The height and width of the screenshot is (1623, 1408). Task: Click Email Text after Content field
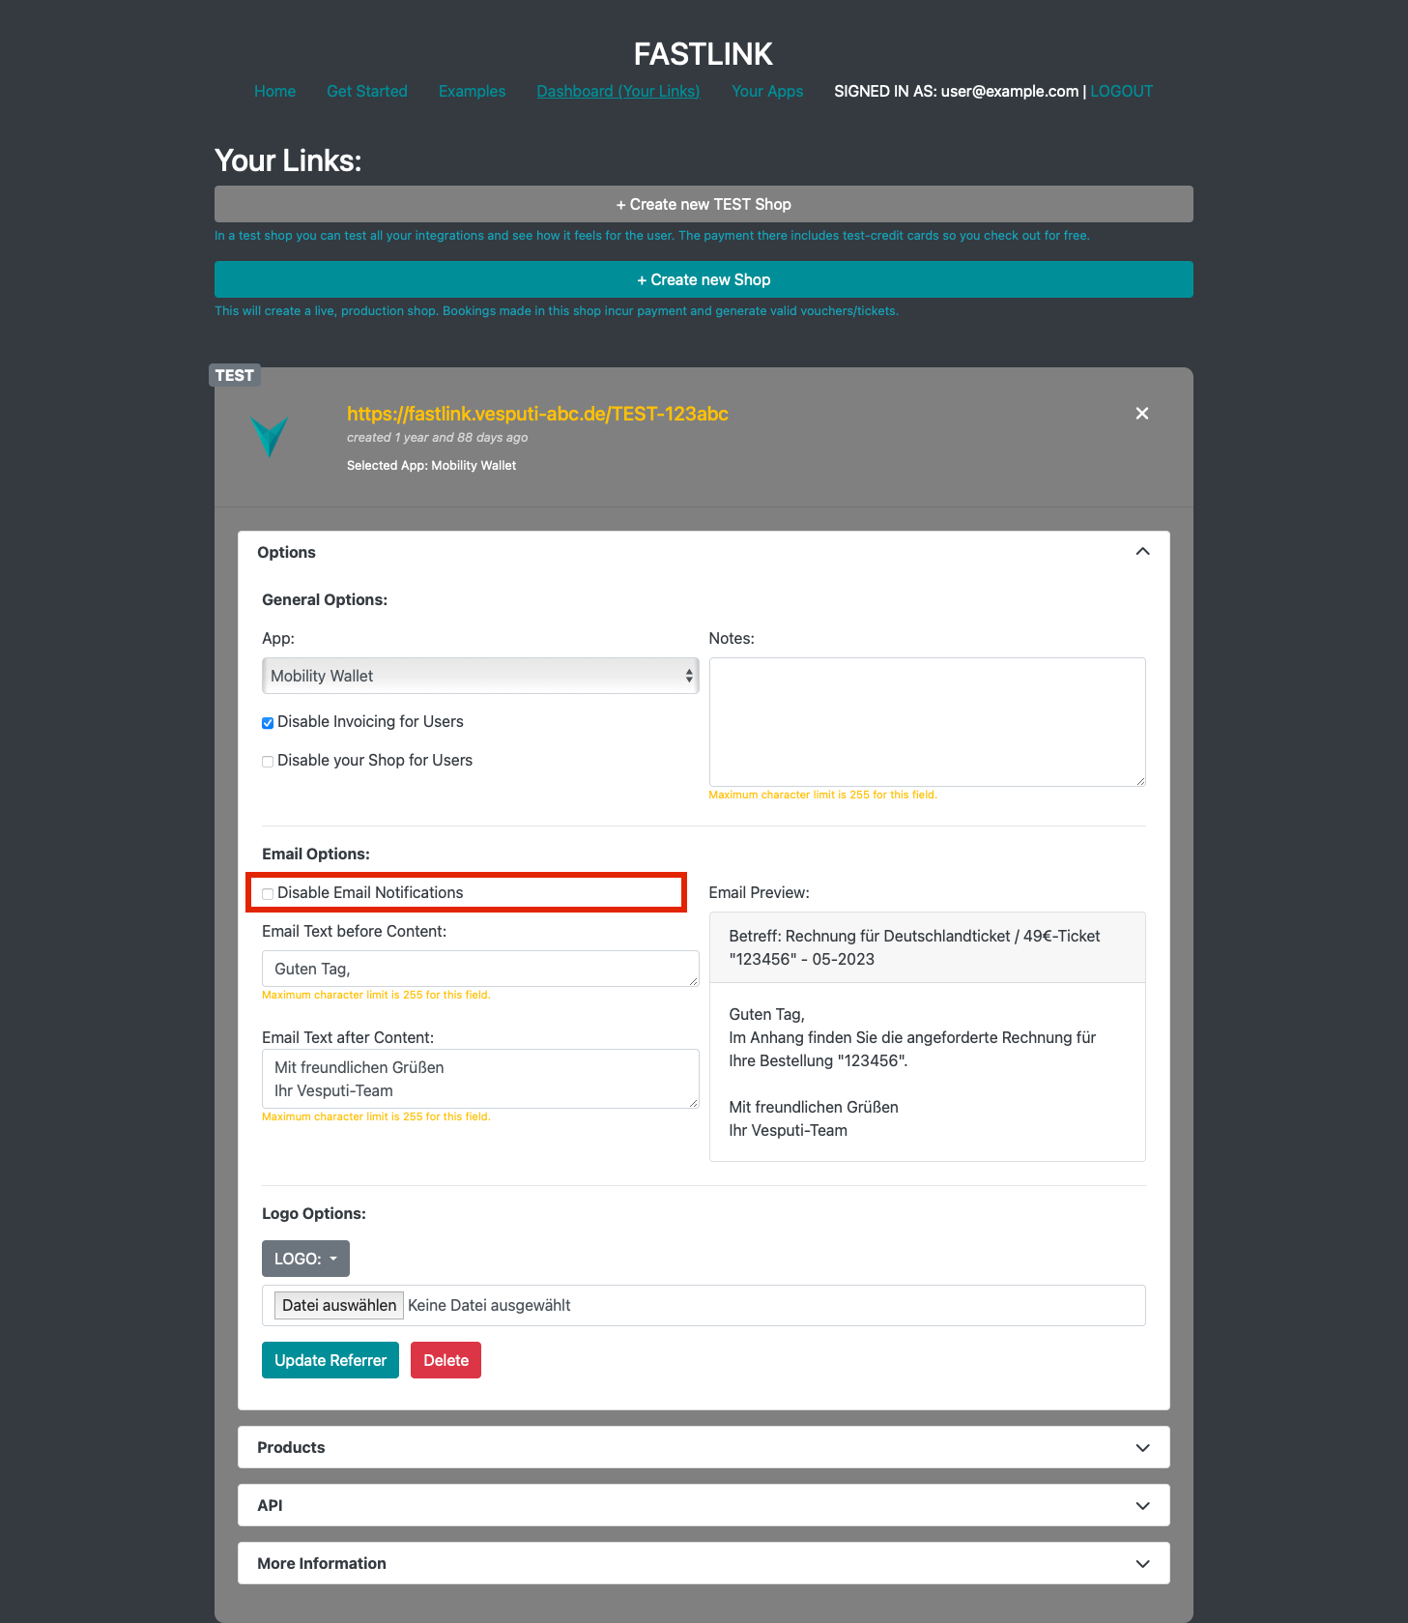pyautogui.click(x=480, y=1079)
